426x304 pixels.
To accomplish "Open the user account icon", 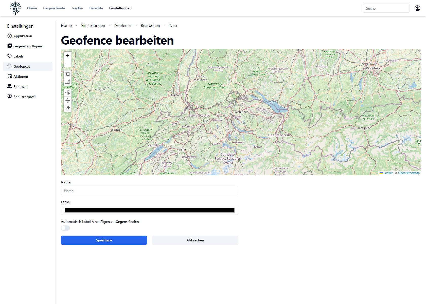I will point(417,8).
